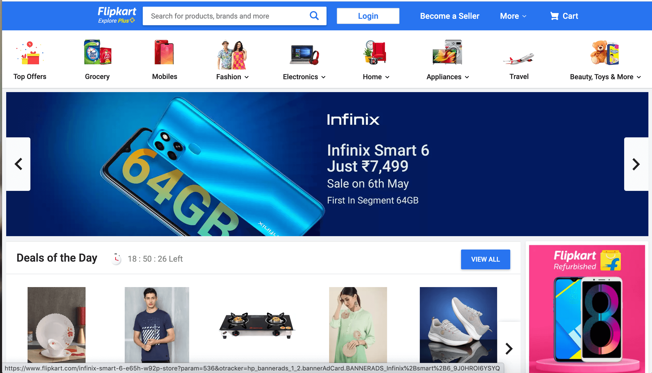The image size is (652, 373).
Task: Open the Grocery category icon
Action: [x=97, y=52]
